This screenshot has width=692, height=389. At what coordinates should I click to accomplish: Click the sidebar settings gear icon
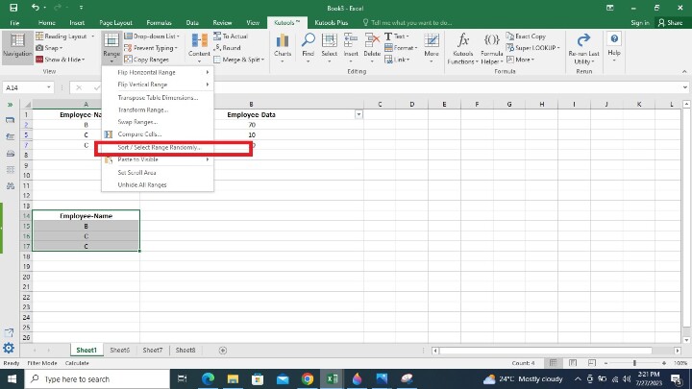pyautogui.click(x=9, y=348)
